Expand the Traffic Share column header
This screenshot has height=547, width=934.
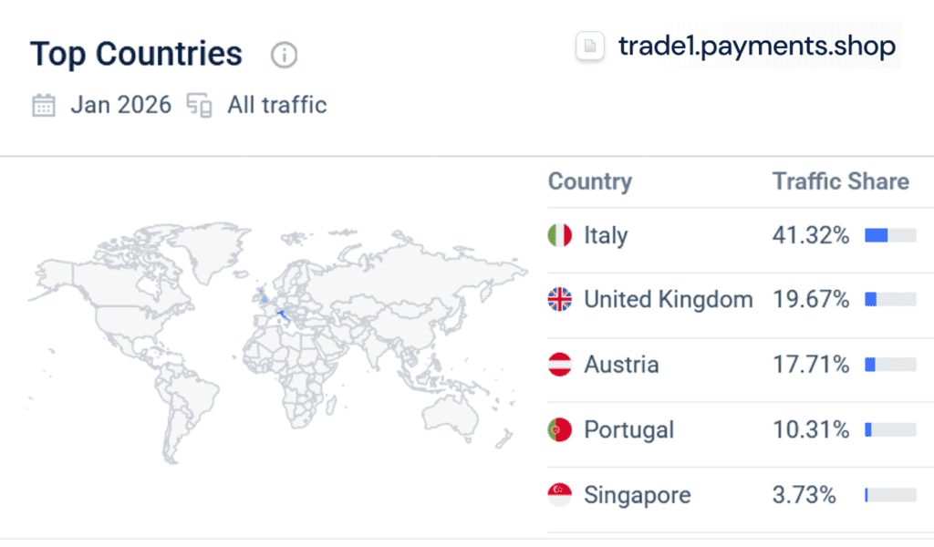point(841,181)
